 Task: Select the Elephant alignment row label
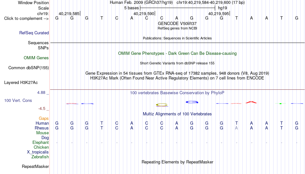coord(40,143)
